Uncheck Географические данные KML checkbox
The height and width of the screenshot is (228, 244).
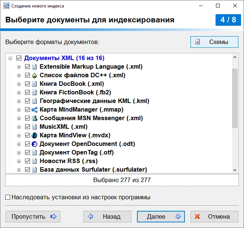point(28,101)
